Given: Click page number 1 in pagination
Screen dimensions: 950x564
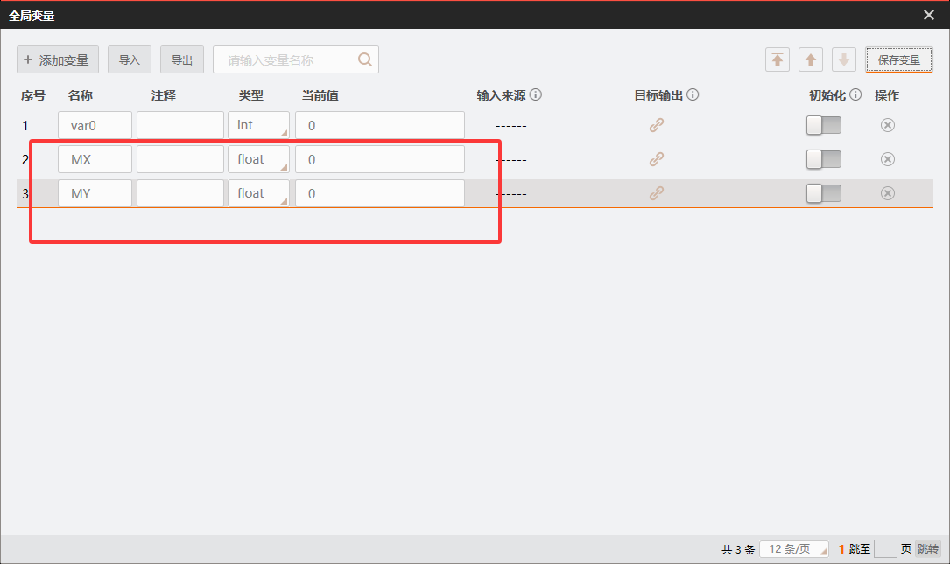Looking at the screenshot, I should [x=841, y=549].
